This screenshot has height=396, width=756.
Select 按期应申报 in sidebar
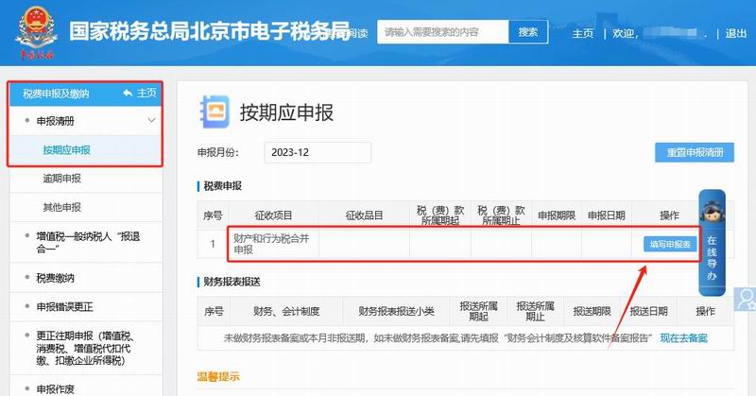[66, 150]
